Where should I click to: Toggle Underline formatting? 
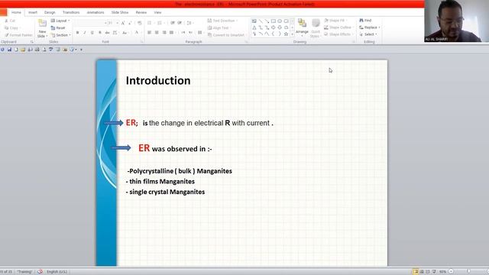(x=92, y=32)
